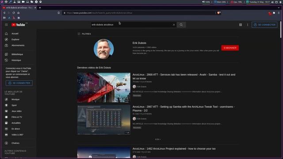Open the 1462 ArcoLinux Project explained title
283x159 pixels.
[x=174, y=149]
